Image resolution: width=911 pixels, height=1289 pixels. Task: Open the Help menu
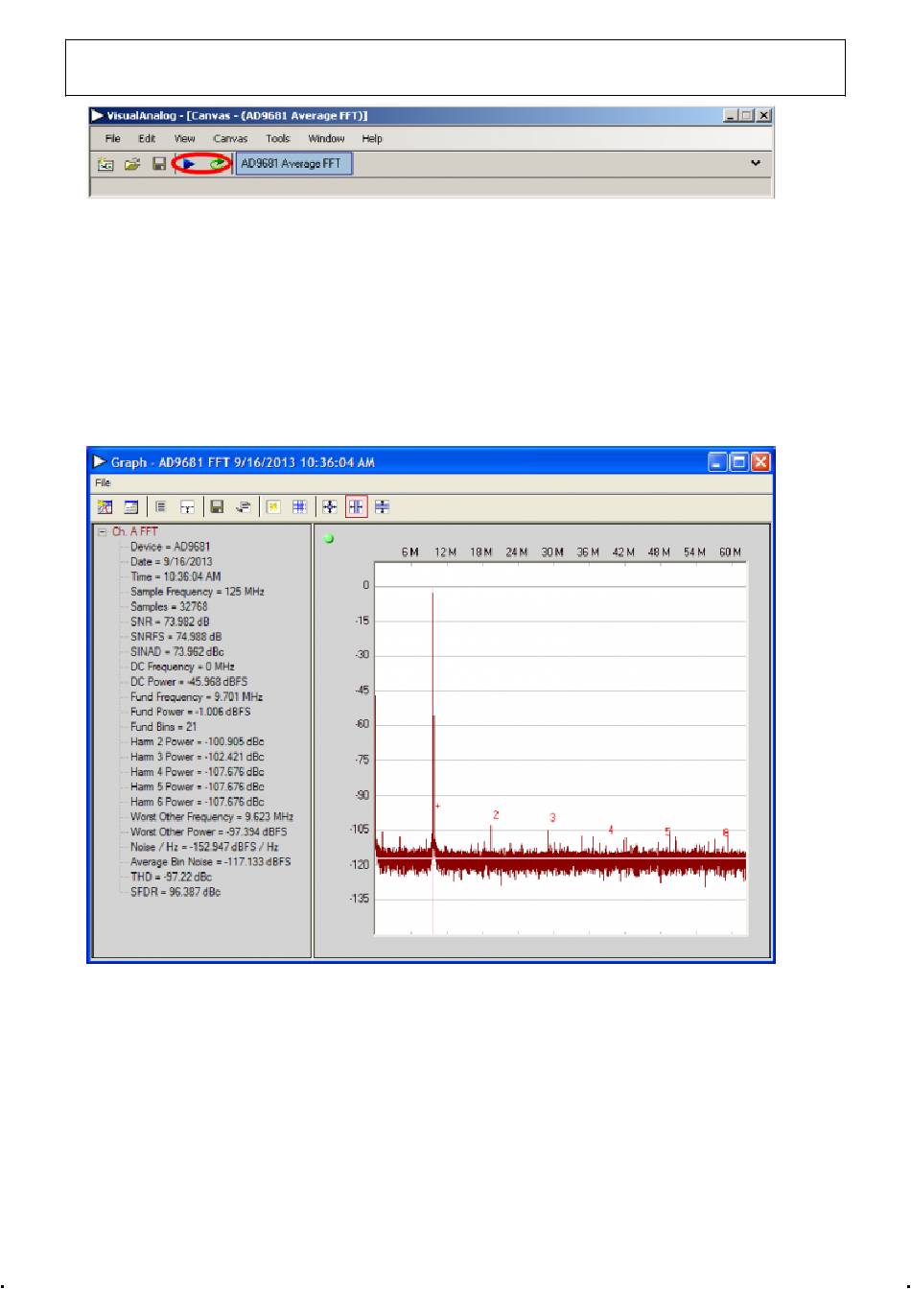point(372,139)
